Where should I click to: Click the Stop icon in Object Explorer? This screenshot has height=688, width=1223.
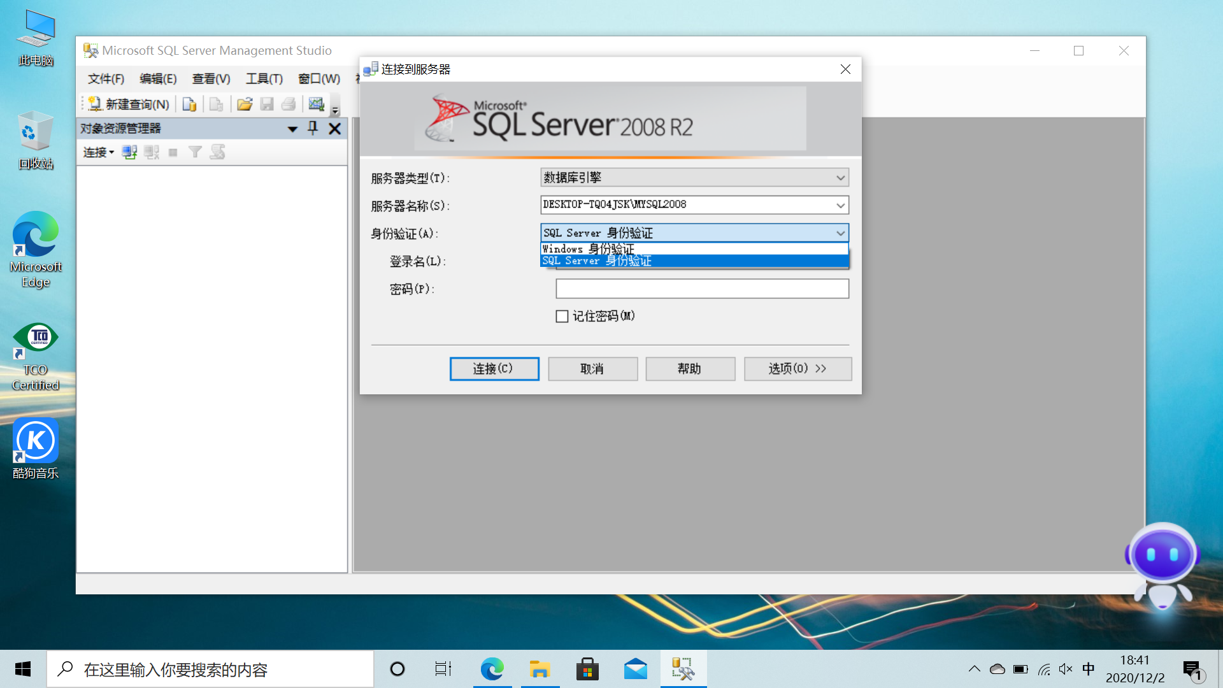pyautogui.click(x=173, y=152)
